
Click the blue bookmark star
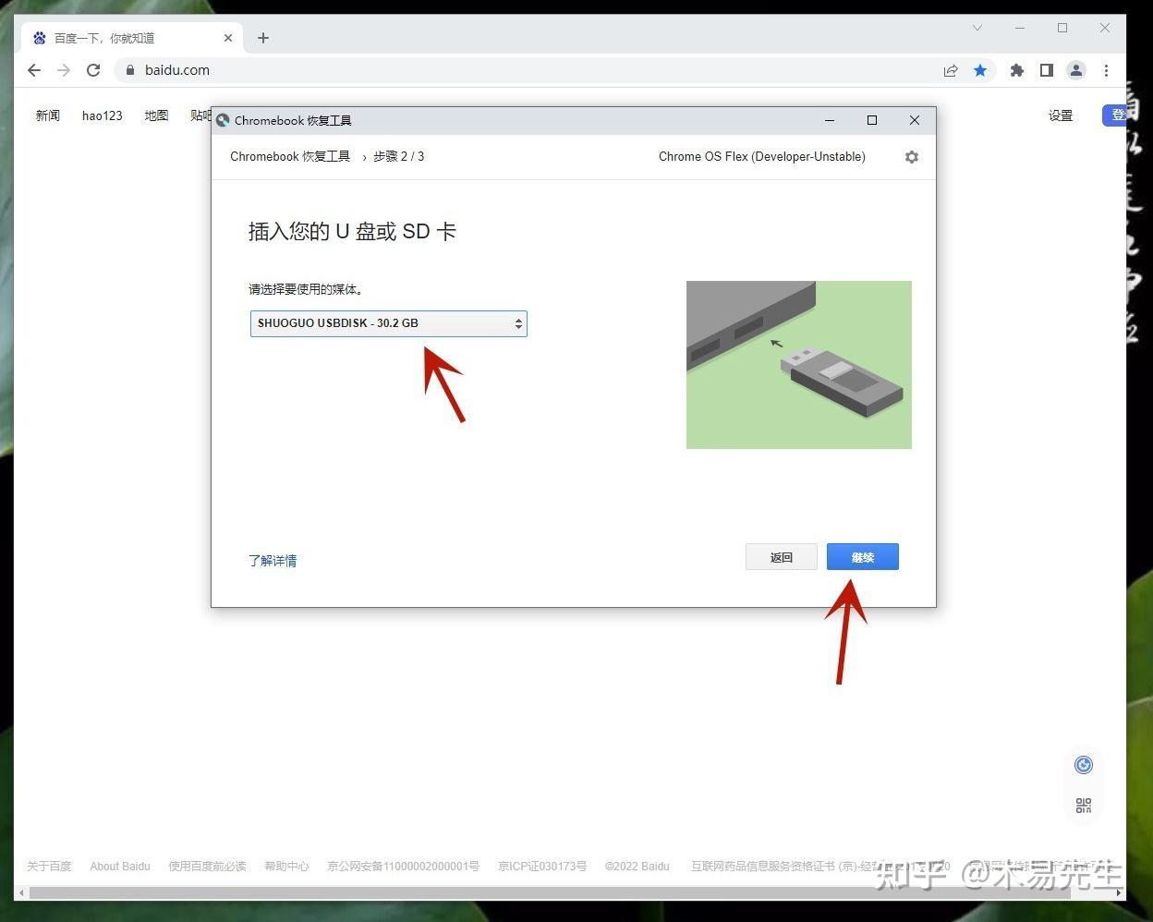980,70
